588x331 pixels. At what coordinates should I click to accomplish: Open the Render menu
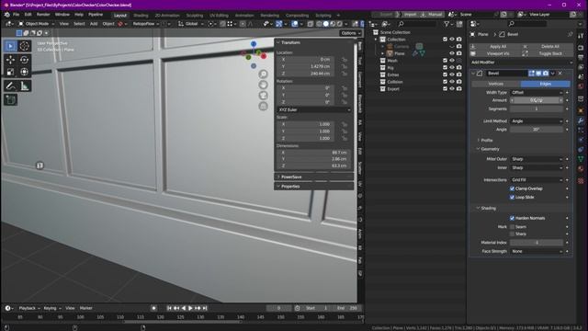pyautogui.click(x=43, y=15)
